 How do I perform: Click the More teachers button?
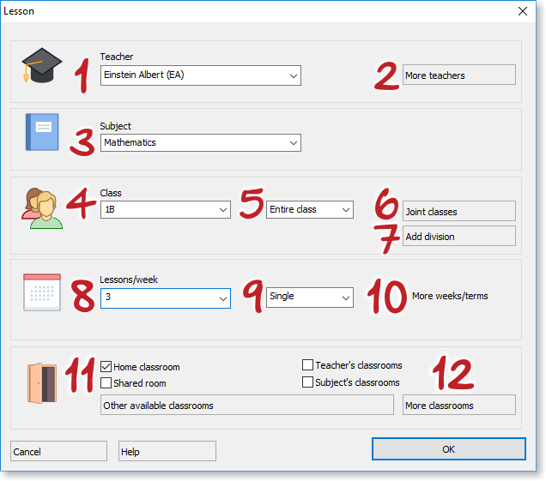[458, 75]
